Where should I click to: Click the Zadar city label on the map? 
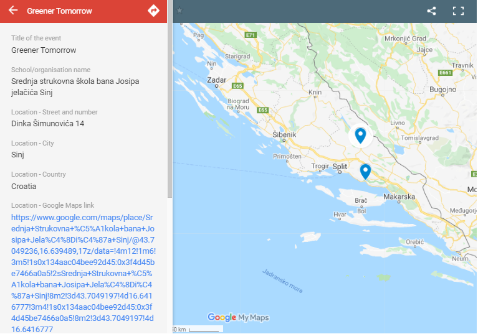(217, 80)
